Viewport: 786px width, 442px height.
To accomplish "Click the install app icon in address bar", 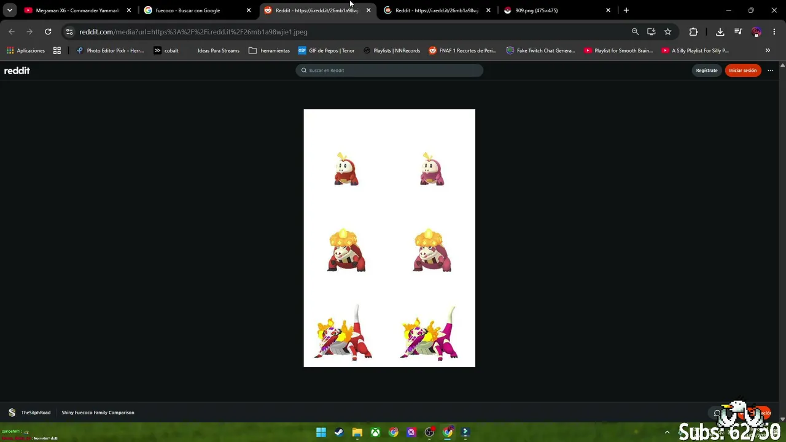I will tap(652, 32).
